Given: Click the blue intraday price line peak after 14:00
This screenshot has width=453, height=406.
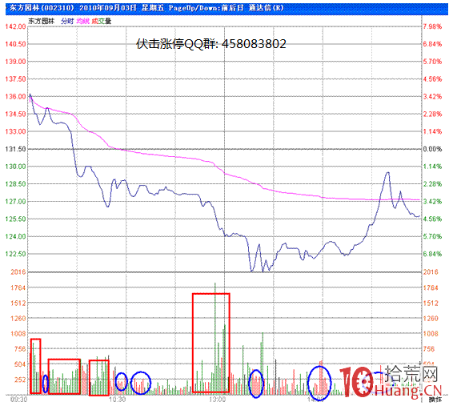Looking at the screenshot, I should [x=387, y=173].
